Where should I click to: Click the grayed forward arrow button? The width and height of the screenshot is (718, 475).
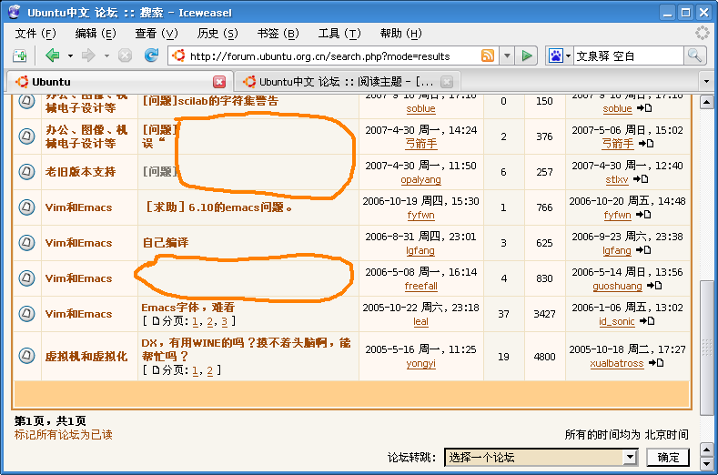click(x=88, y=56)
